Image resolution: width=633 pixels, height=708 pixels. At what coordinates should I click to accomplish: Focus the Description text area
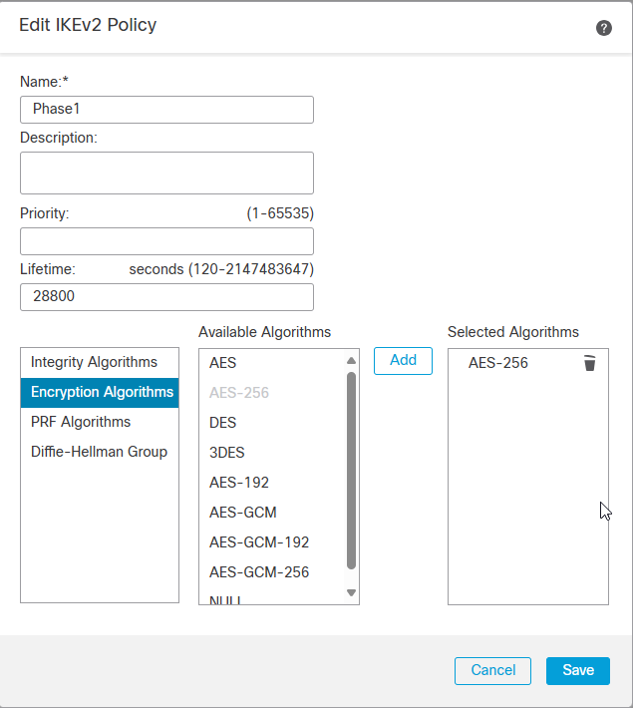(x=166, y=173)
